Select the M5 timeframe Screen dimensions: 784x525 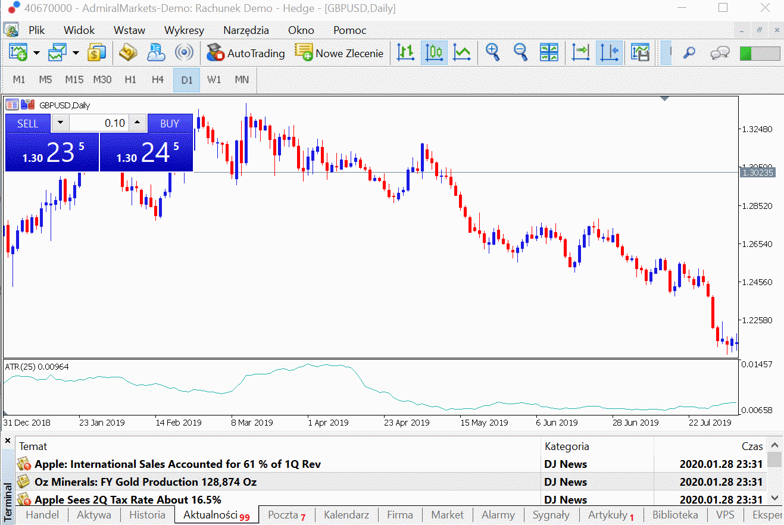click(x=46, y=80)
